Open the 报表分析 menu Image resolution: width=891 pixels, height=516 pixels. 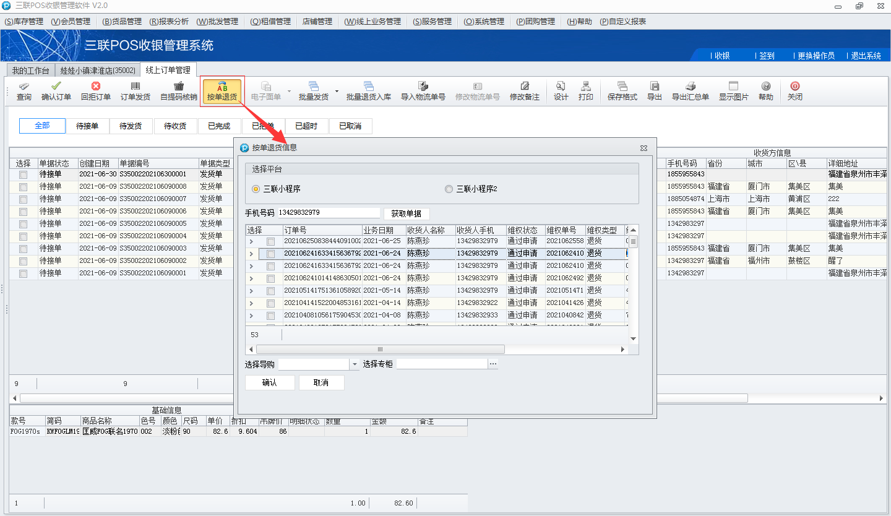tap(169, 22)
